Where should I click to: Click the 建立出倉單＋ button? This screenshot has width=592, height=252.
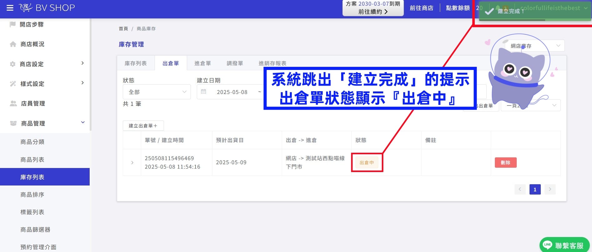tap(143, 126)
